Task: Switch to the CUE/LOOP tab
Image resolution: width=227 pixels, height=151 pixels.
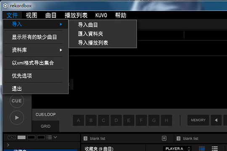Action: tap(45, 115)
